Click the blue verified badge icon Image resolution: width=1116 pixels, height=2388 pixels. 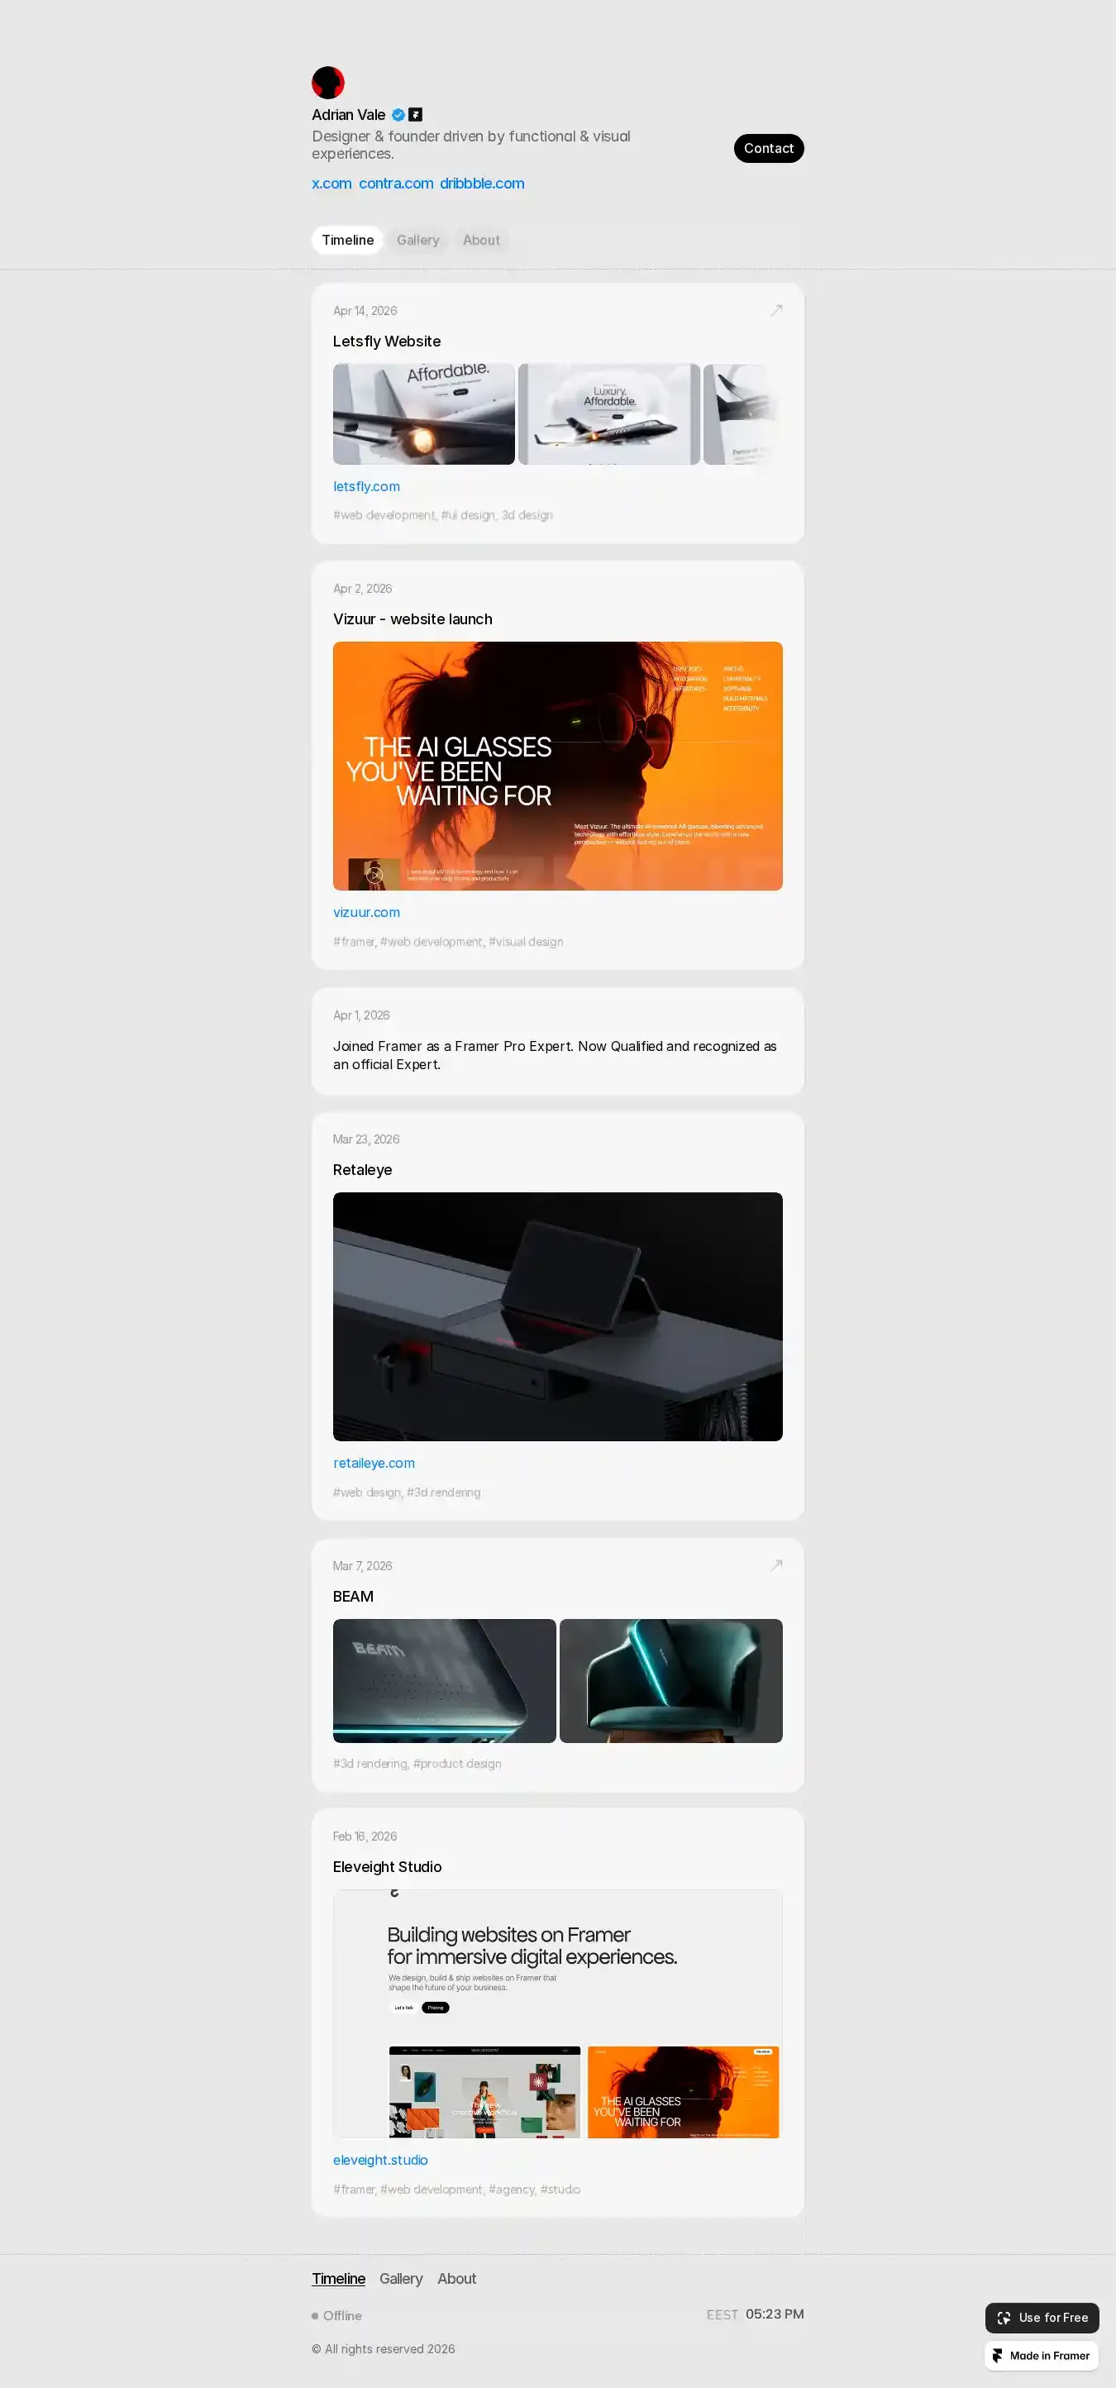pyautogui.click(x=398, y=115)
